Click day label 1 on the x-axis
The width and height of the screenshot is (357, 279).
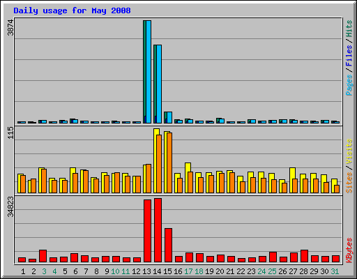pos(23,271)
